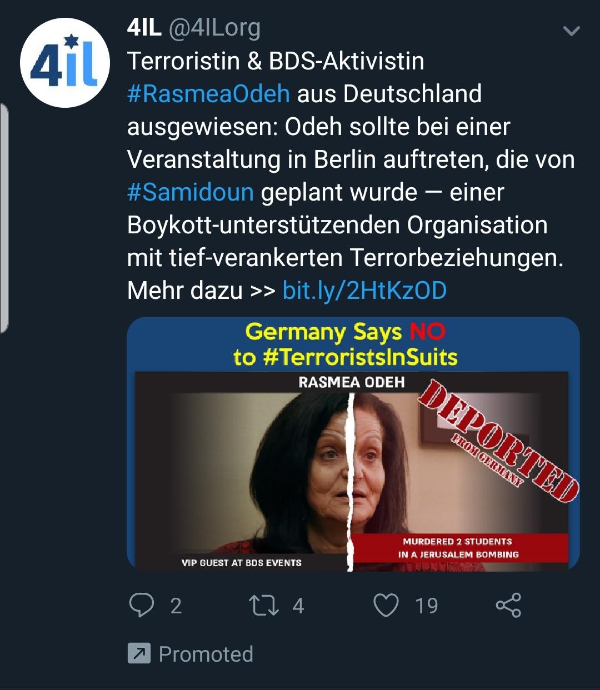
Task: Click the reply count 2
Action: [x=176, y=606]
